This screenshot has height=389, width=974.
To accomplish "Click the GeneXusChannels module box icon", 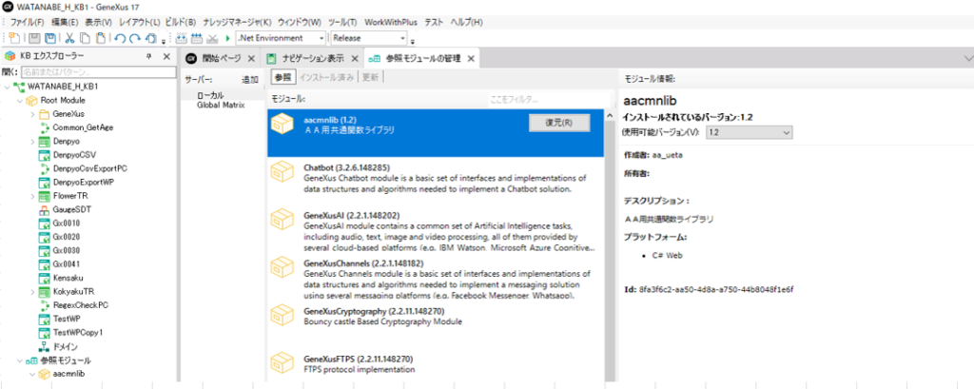I will (282, 268).
